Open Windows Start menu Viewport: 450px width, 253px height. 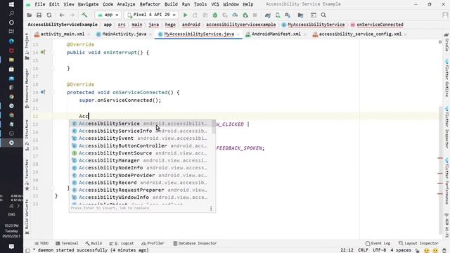pos(11,4)
